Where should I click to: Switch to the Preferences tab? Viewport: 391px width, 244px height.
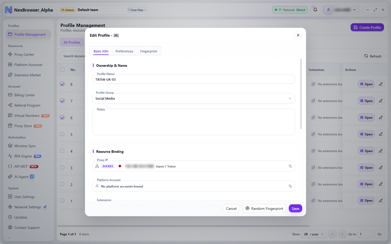pos(124,51)
